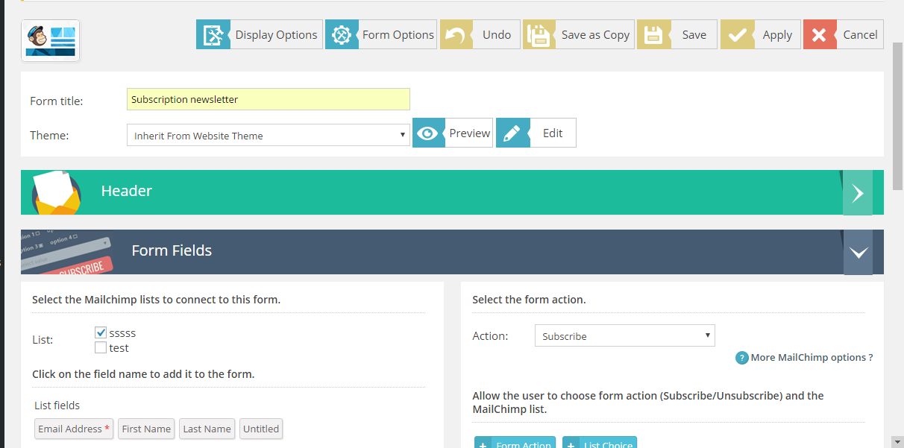The height and width of the screenshot is (448, 904).
Task: Click inside the Form title input field
Action: coord(269,99)
